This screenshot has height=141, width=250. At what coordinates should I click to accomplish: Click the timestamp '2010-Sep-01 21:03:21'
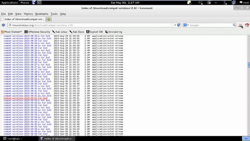pyautogui.click(x=66, y=98)
